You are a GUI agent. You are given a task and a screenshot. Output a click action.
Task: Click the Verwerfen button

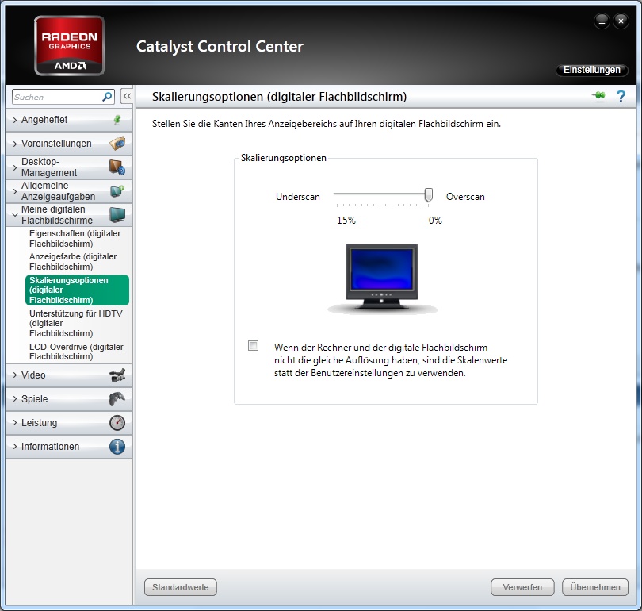522,587
